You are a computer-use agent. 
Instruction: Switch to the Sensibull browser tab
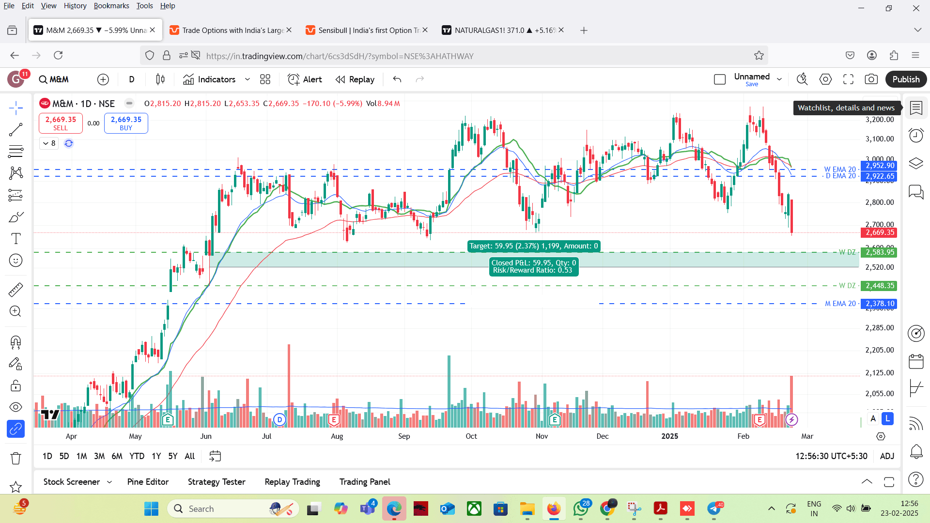[366, 30]
